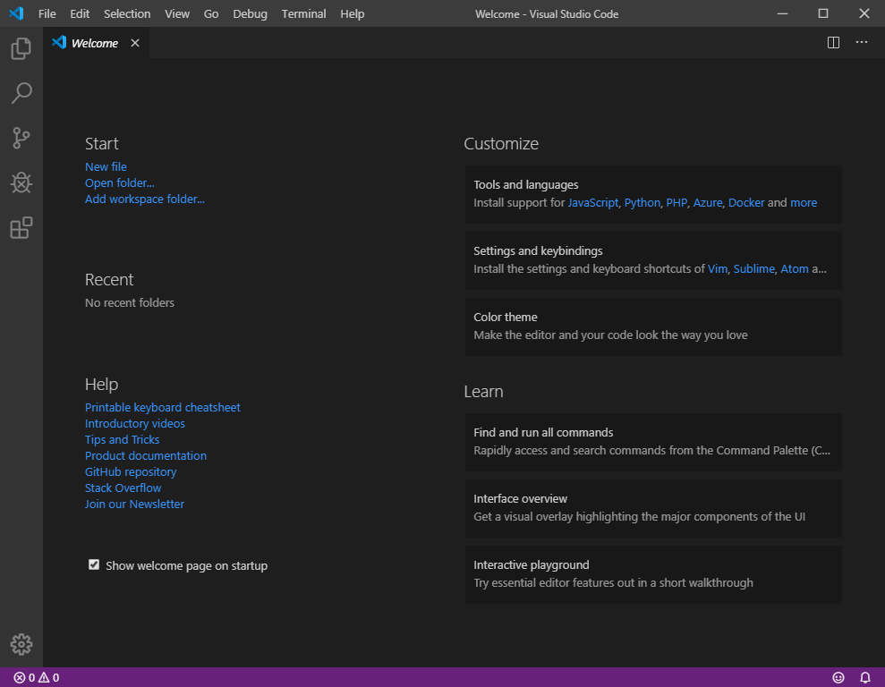Open the View menu
Screen dimensions: 885x687
(176, 13)
